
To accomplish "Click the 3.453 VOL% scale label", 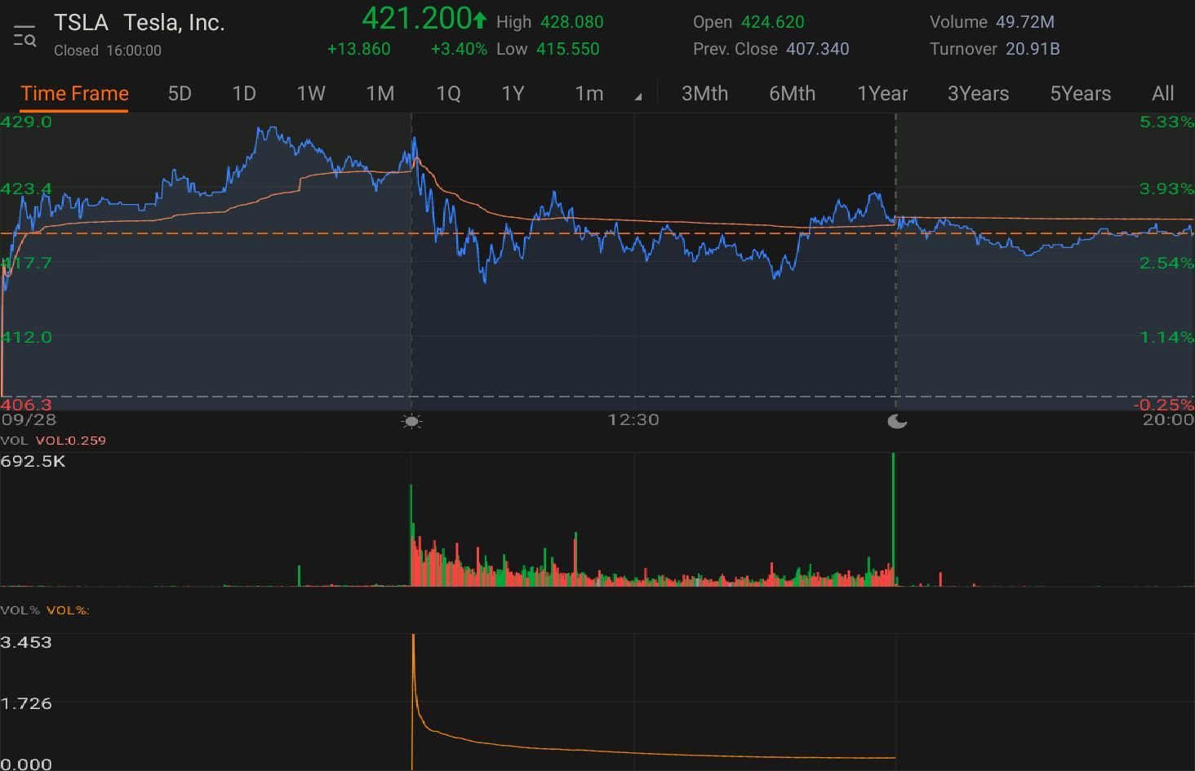I will (26, 642).
